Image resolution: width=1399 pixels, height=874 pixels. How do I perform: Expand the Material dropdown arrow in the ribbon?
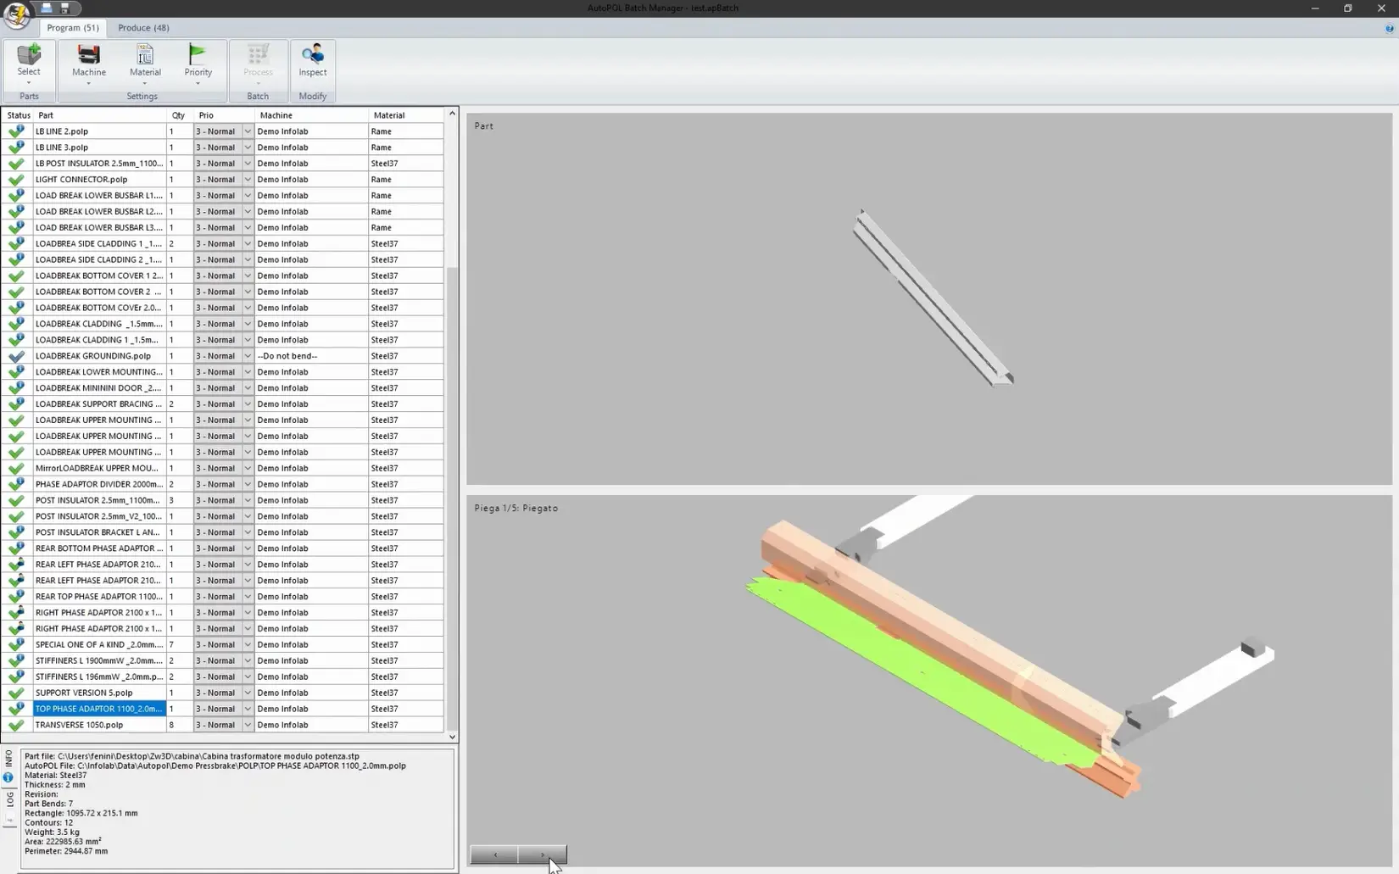click(145, 83)
